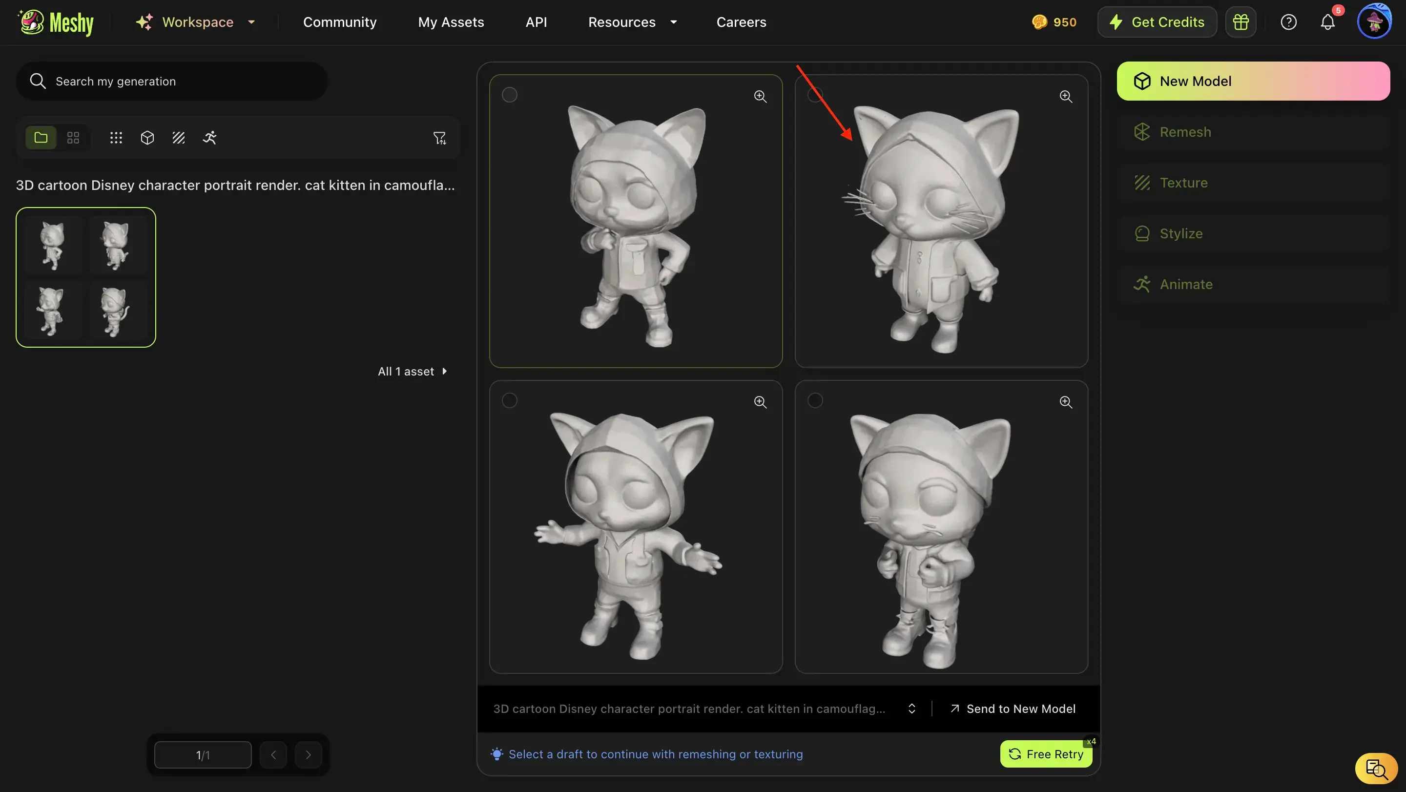Expand the prompt text with up-down chevron

click(x=911, y=709)
